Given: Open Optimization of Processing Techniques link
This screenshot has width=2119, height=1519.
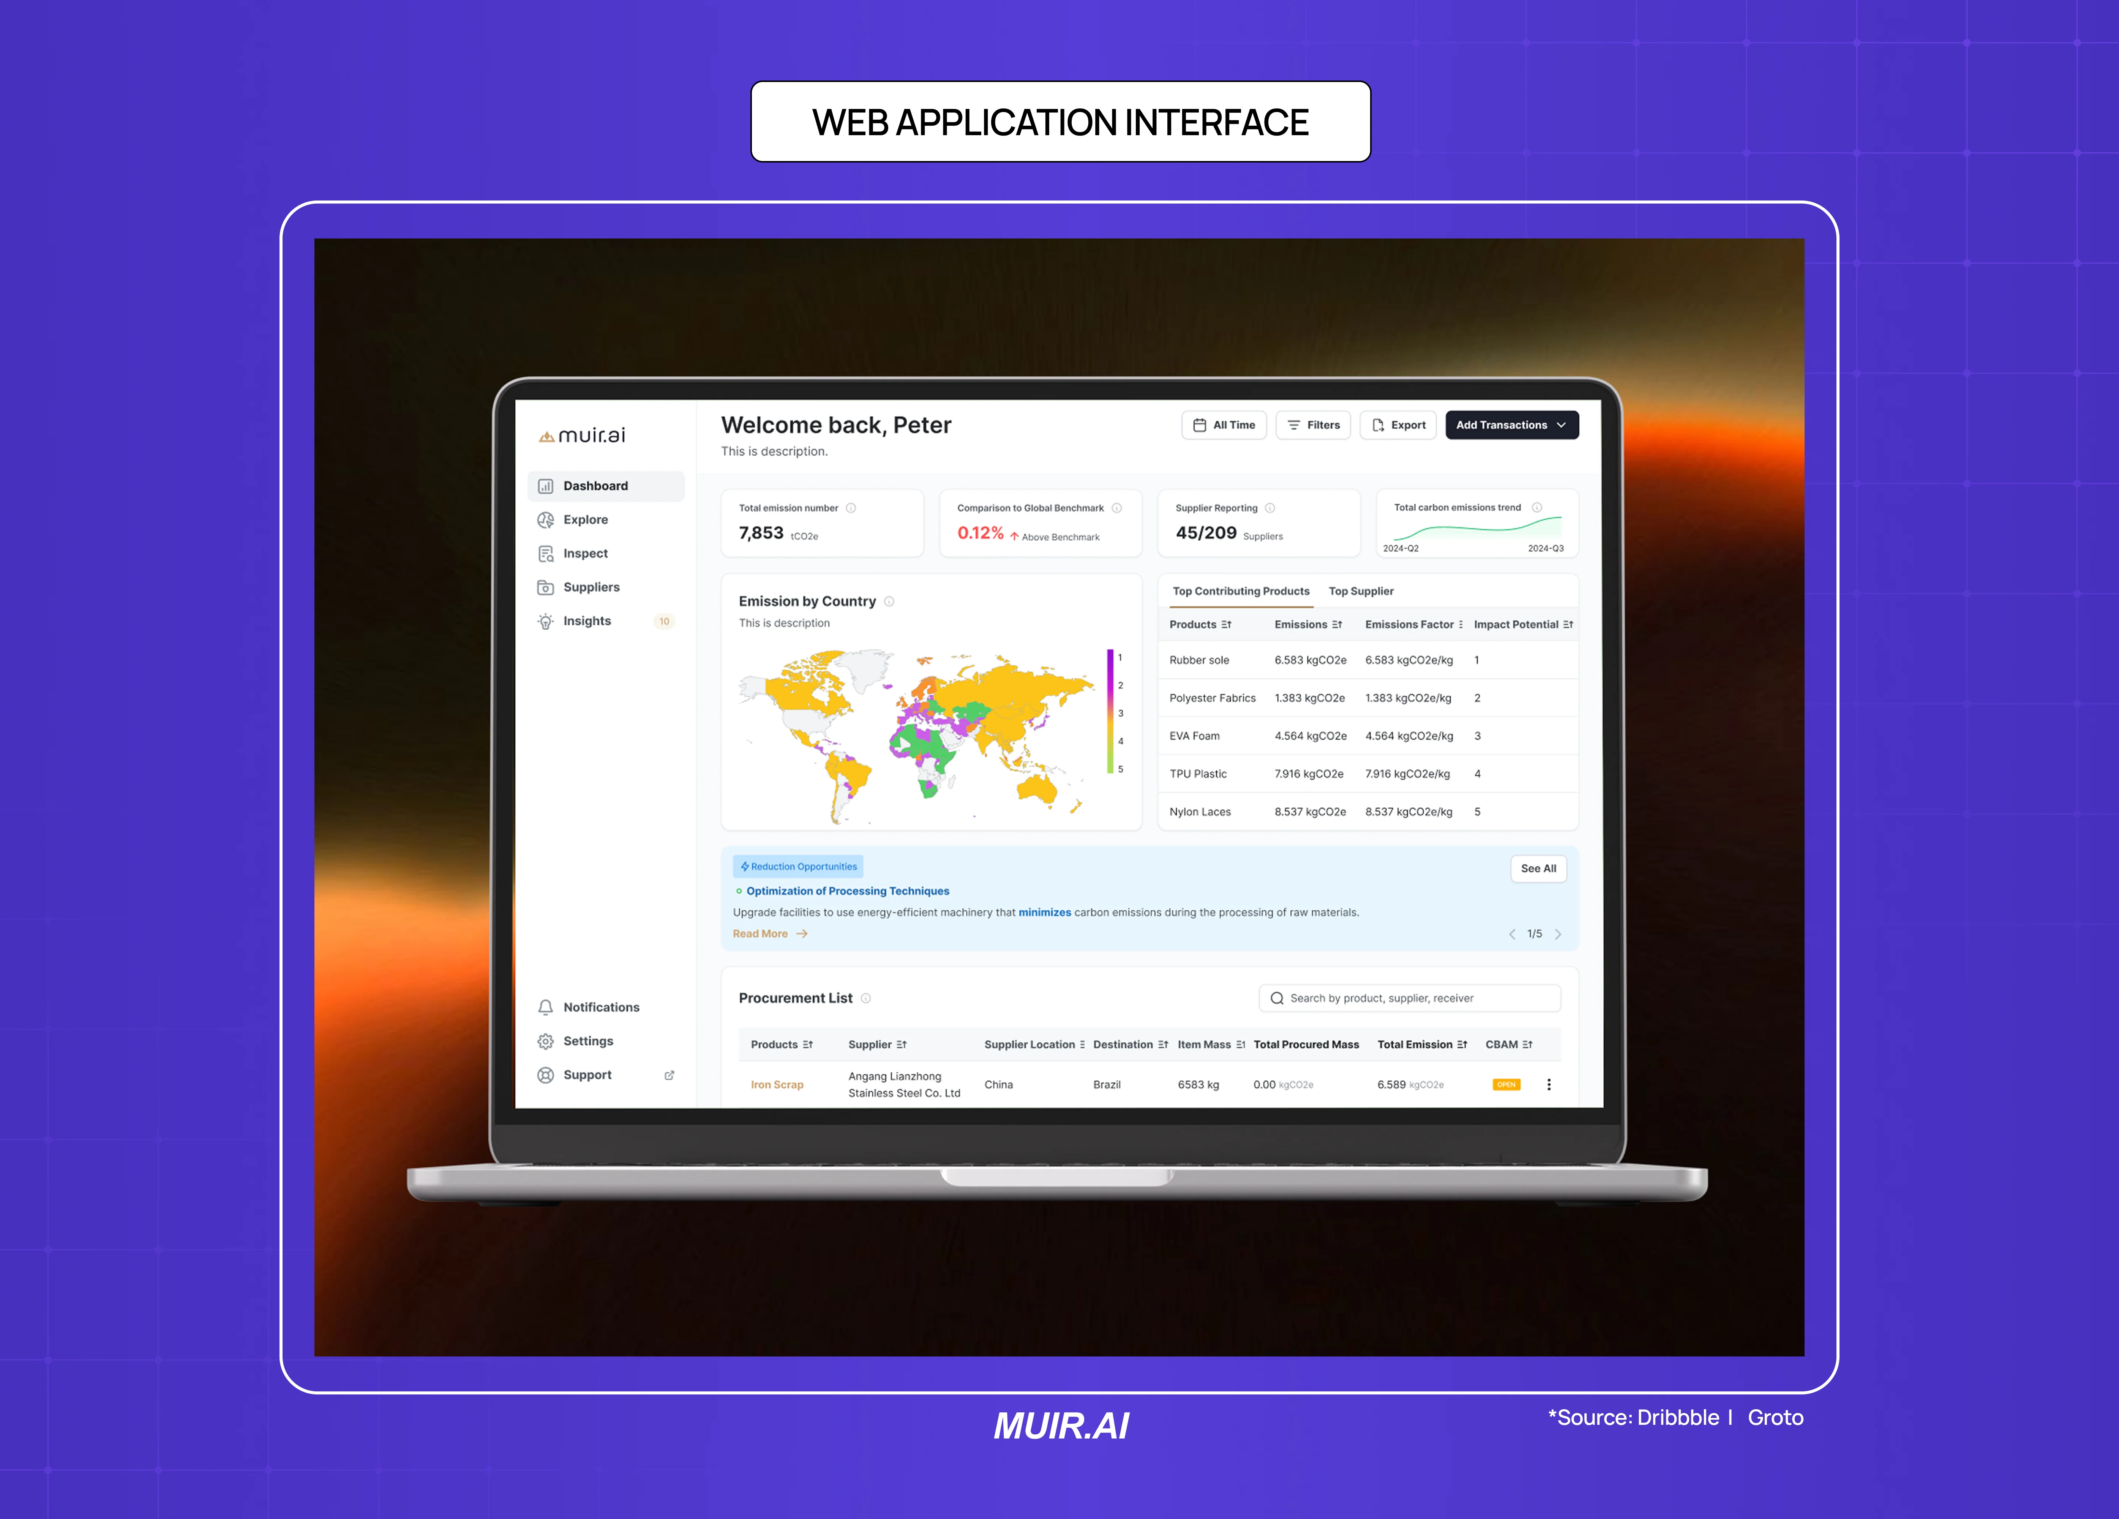Looking at the screenshot, I should tap(848, 891).
